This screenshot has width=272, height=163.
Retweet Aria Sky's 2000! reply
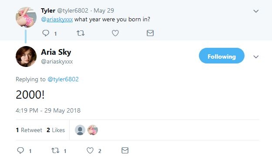[x=55, y=150]
